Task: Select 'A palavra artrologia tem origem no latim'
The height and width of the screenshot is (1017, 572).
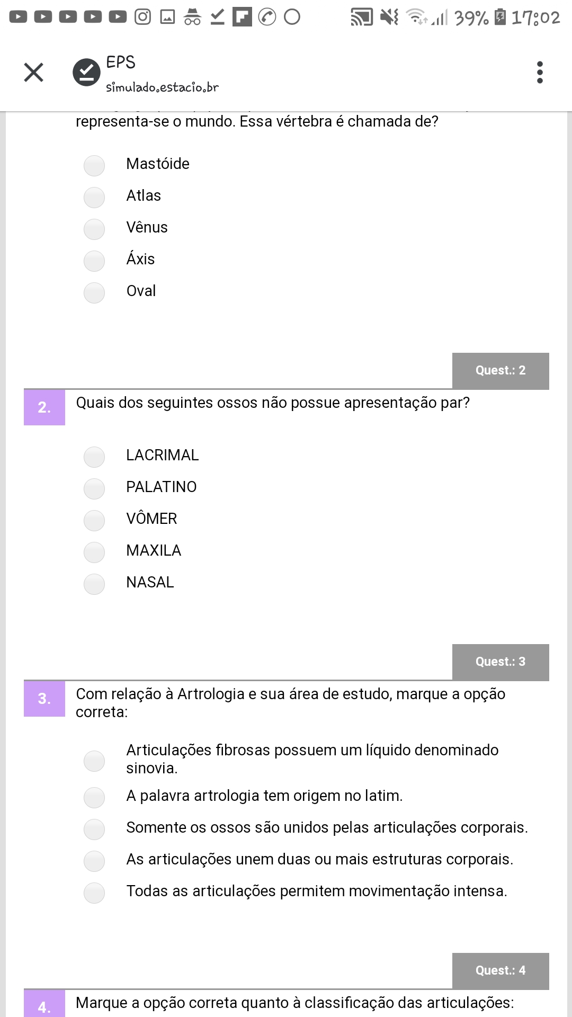Action: pos(94,797)
